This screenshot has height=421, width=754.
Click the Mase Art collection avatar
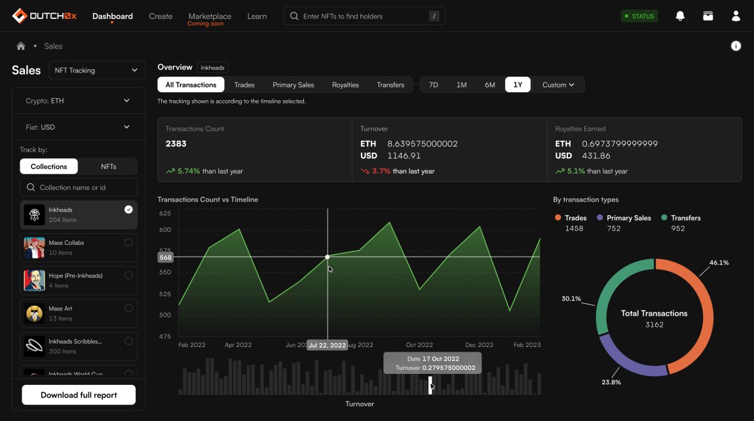(34, 314)
